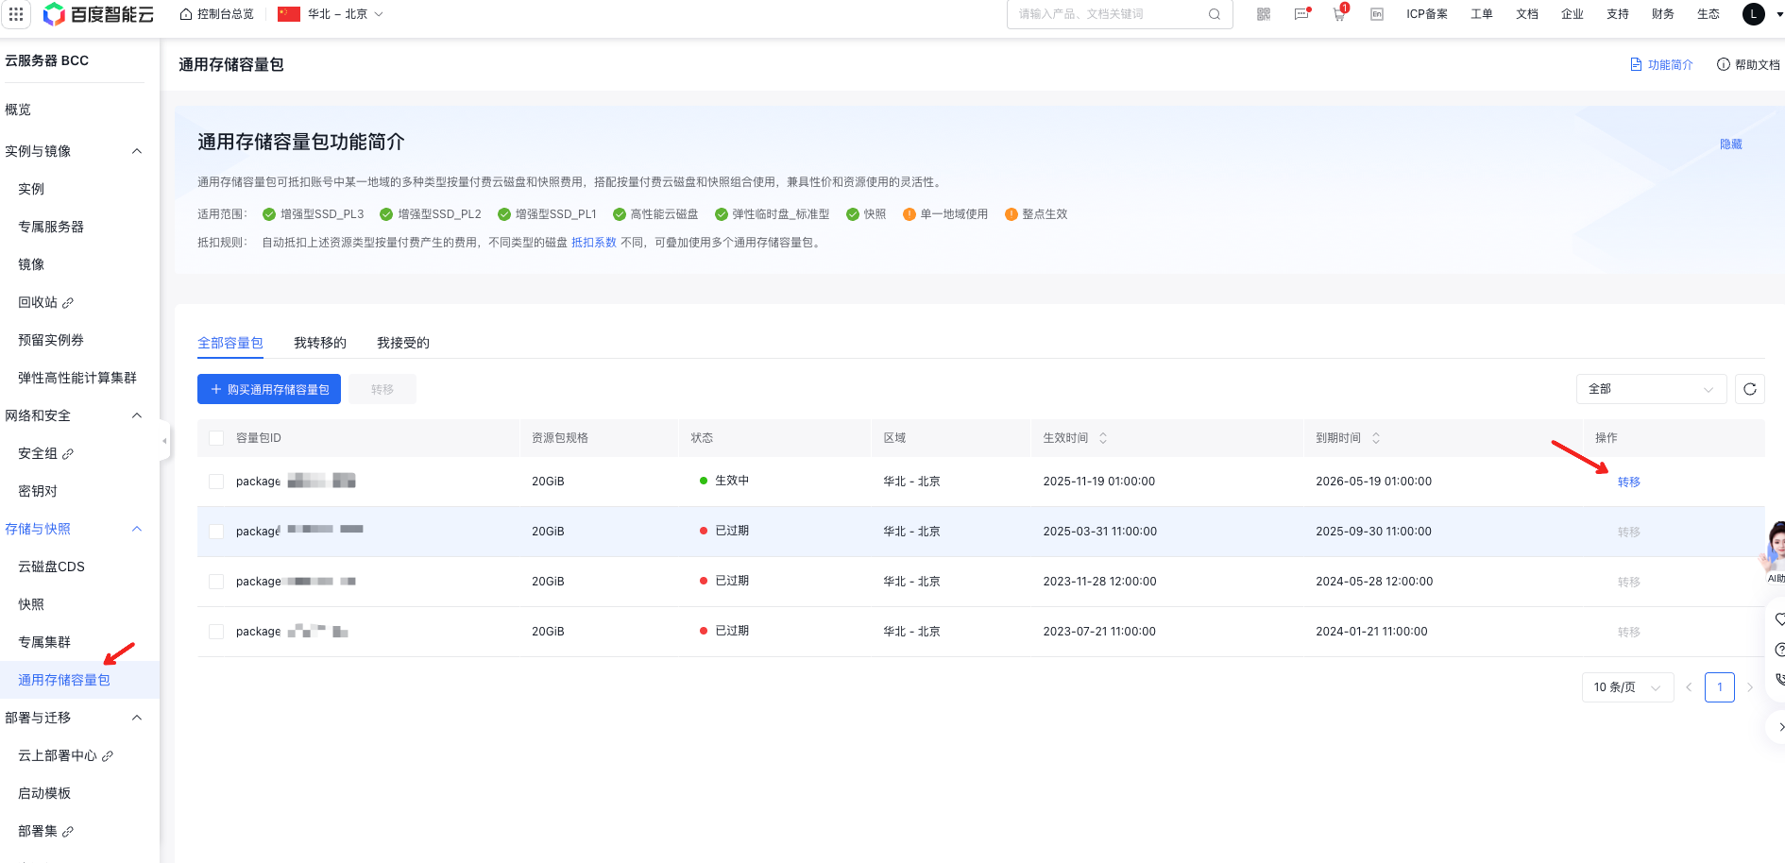Screen dimensions: 1785x863
Task: Click the refresh button beside the filter
Action: point(1750,389)
